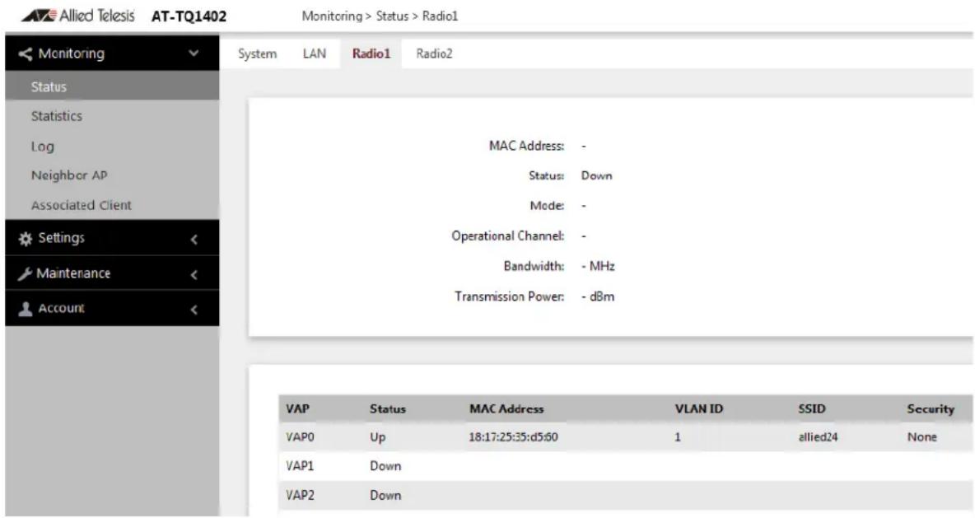975x518 pixels.
Task: Switch to the Radio2 tab
Action: pyautogui.click(x=434, y=54)
